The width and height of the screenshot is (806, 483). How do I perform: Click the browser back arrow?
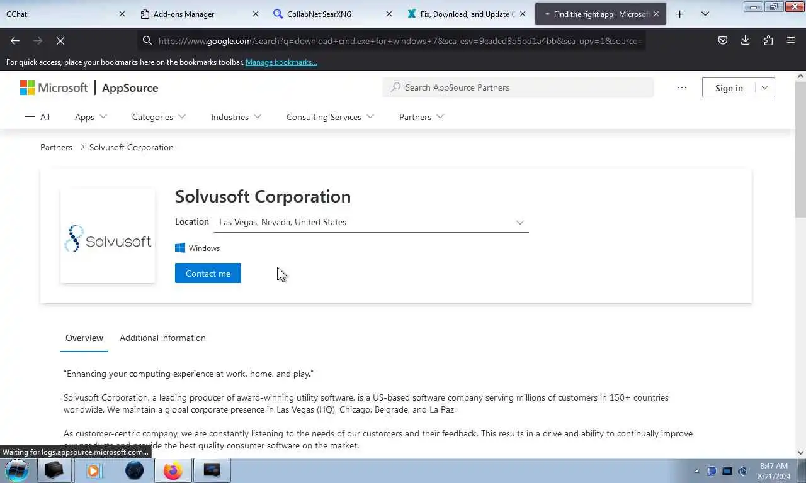pos(15,40)
